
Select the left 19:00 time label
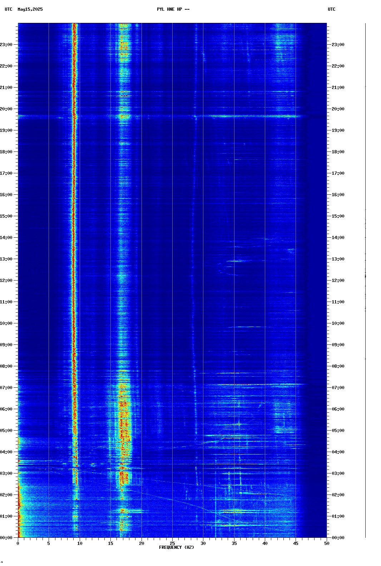coord(6,130)
